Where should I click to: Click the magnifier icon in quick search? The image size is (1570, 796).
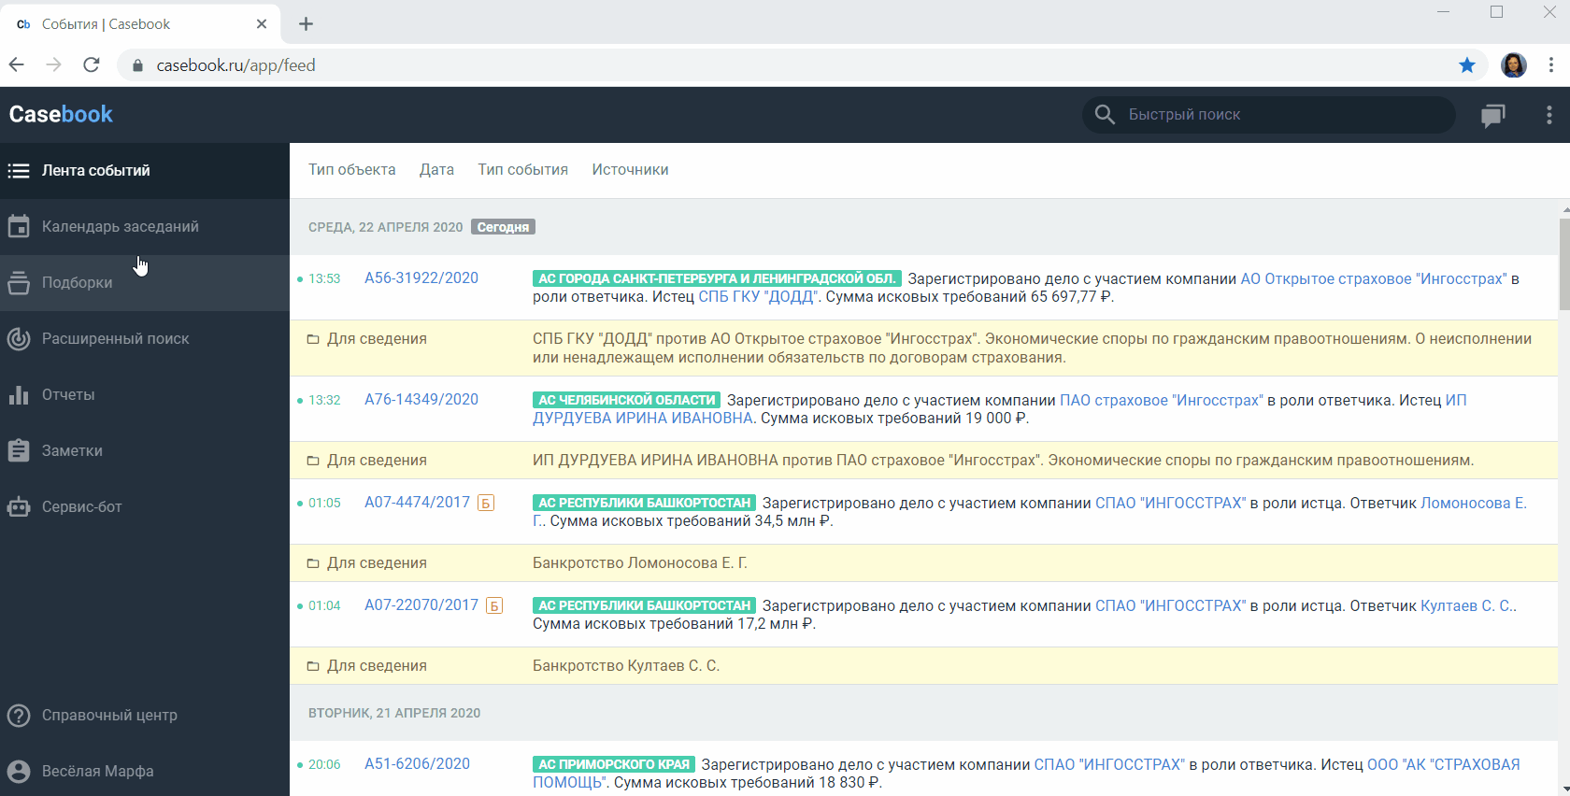pos(1105,114)
